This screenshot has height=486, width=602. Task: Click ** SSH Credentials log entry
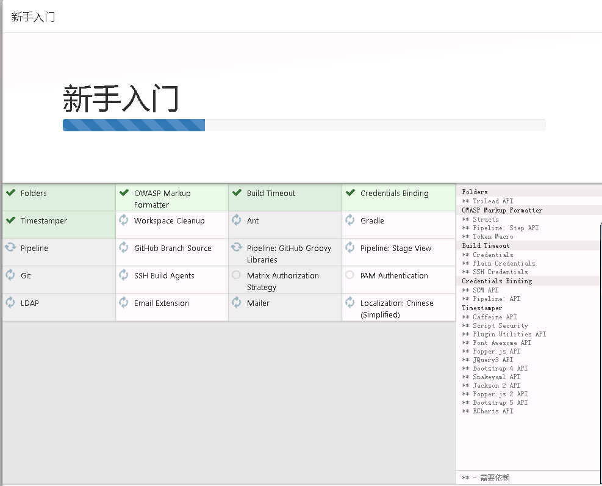(x=495, y=272)
